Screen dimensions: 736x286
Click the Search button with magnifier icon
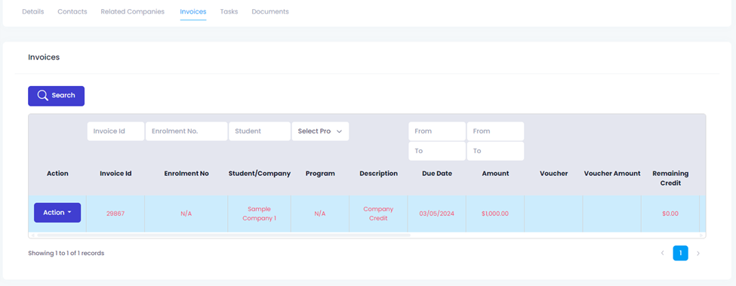(57, 96)
